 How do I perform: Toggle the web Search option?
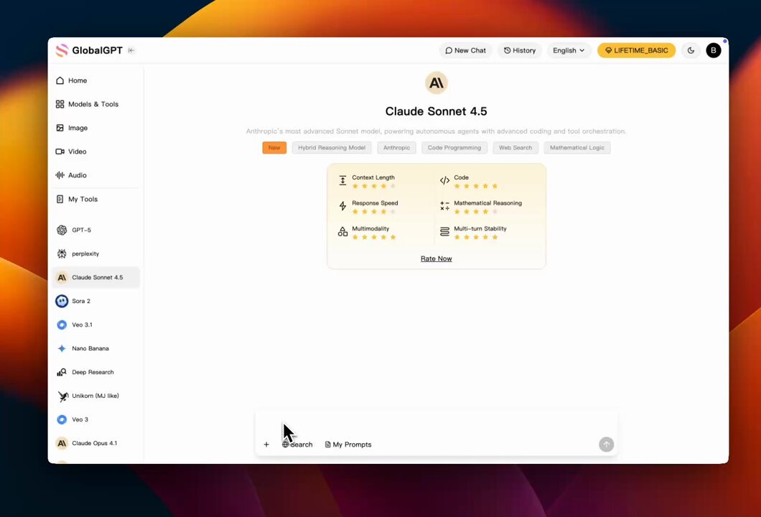(x=297, y=444)
